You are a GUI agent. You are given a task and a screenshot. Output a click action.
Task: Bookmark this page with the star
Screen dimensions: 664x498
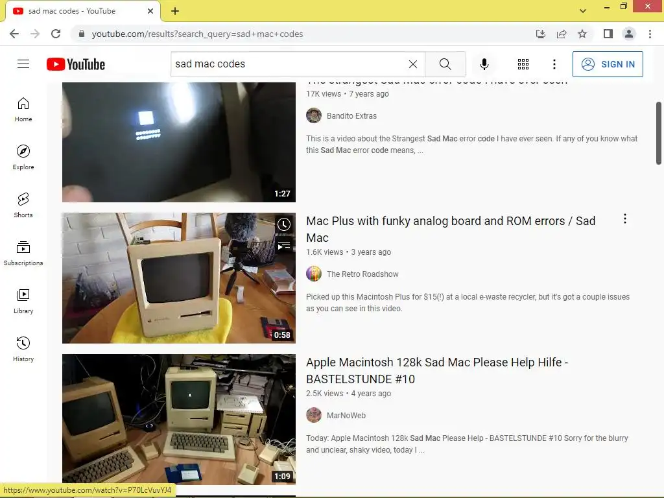(582, 34)
